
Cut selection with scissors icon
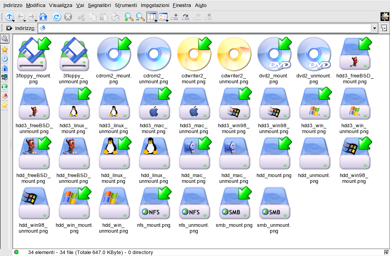point(81,17)
